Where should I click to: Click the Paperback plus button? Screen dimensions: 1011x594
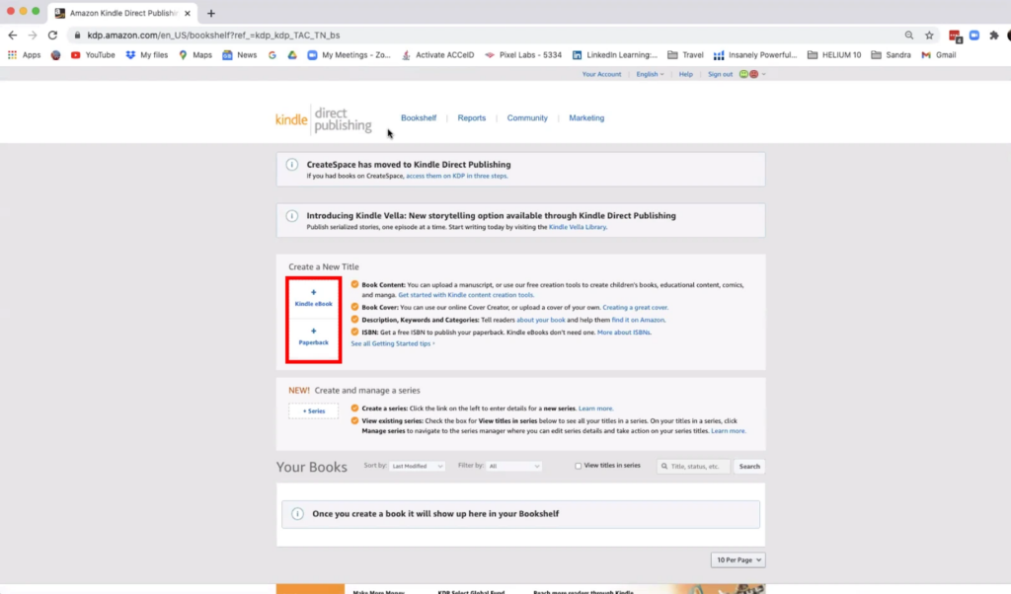click(313, 336)
